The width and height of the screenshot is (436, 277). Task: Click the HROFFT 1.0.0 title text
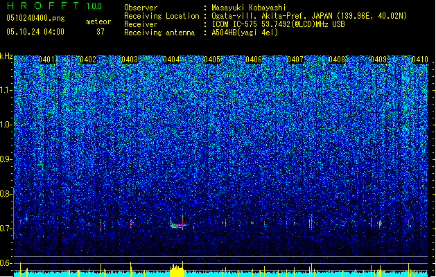tap(55, 6)
